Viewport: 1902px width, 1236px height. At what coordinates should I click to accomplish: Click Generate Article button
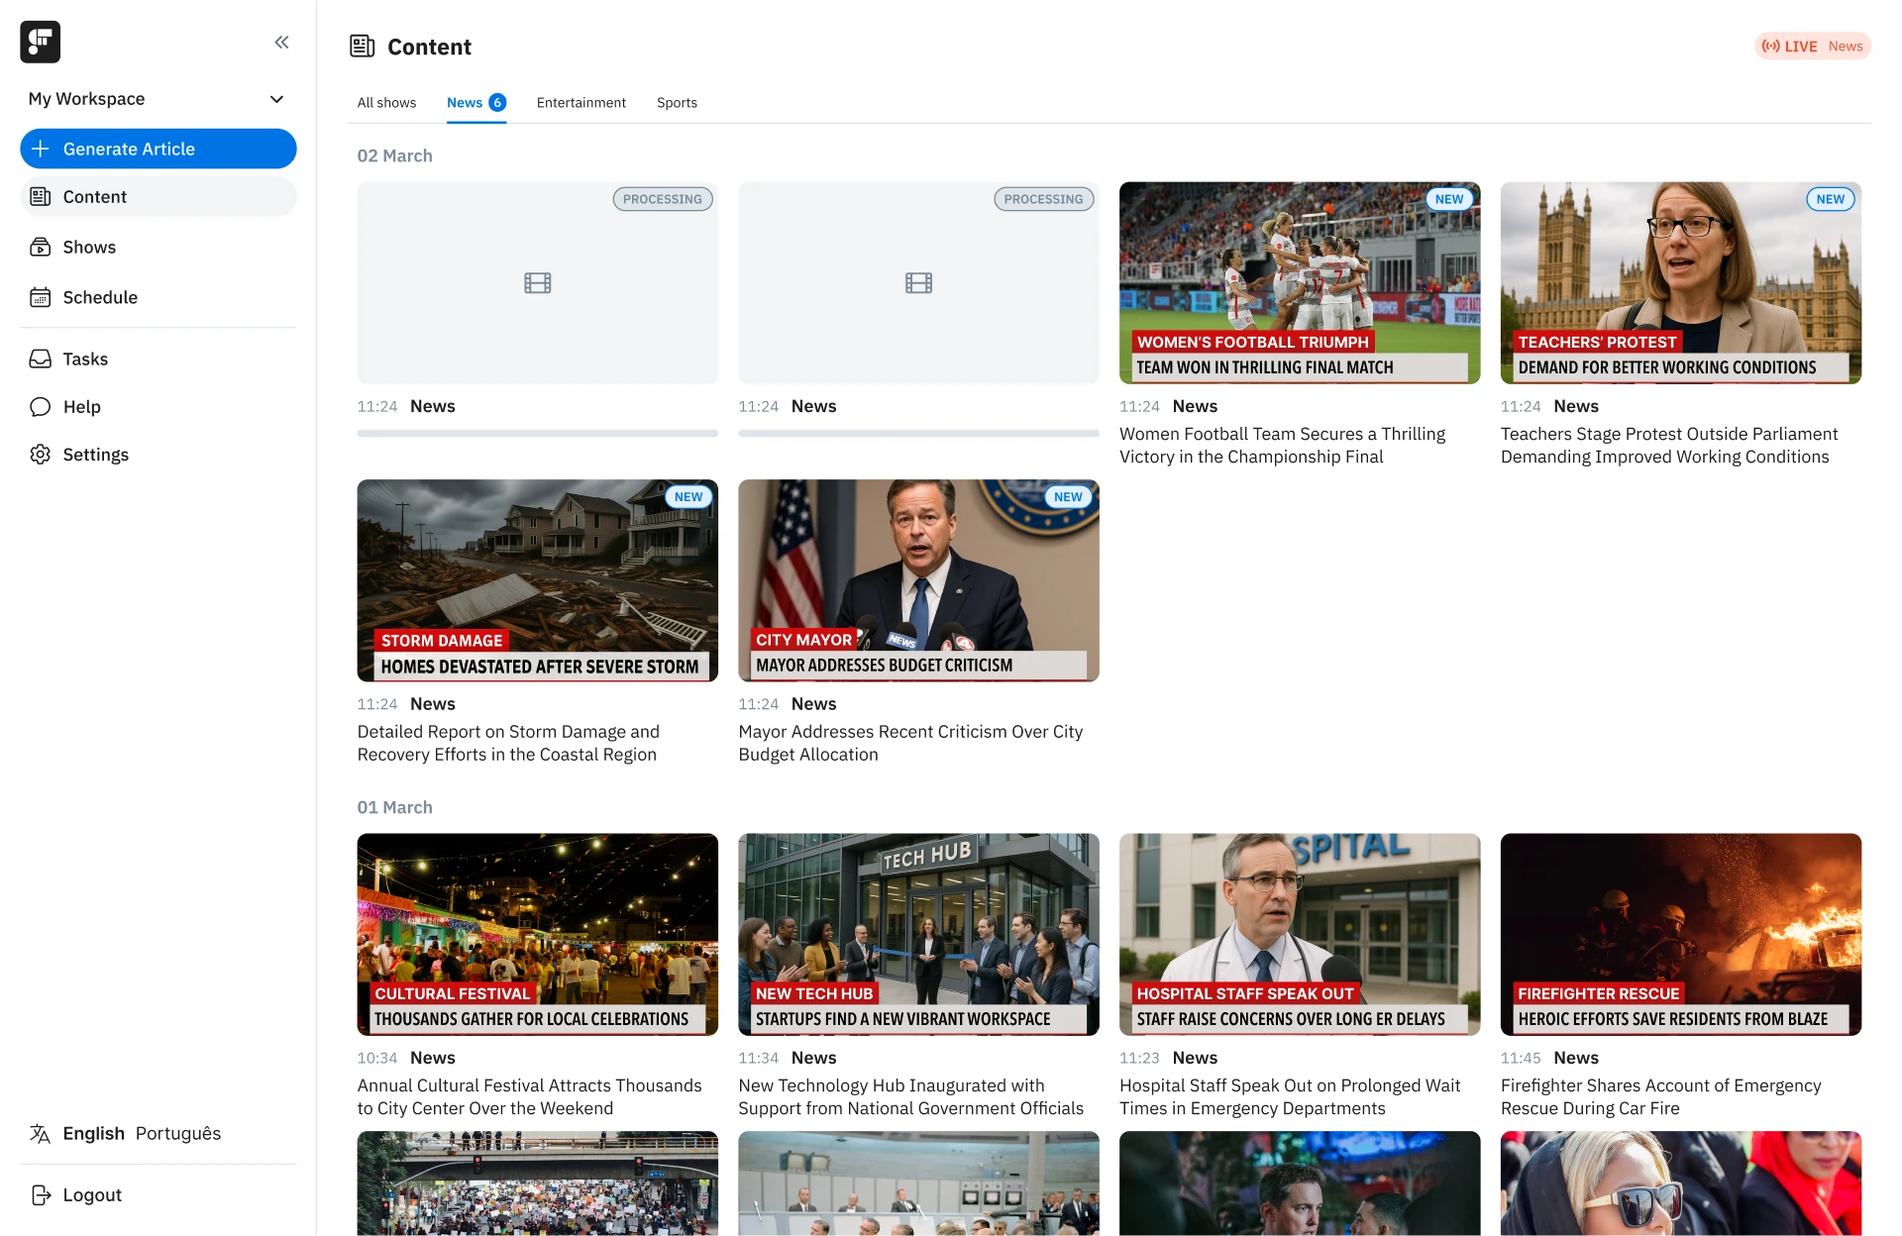coord(158,149)
